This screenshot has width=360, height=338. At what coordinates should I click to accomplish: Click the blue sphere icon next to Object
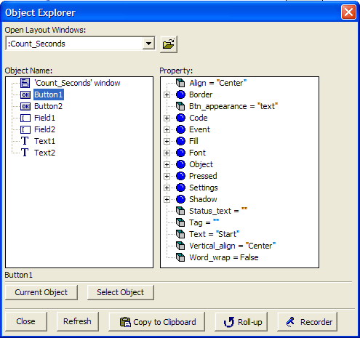click(180, 164)
